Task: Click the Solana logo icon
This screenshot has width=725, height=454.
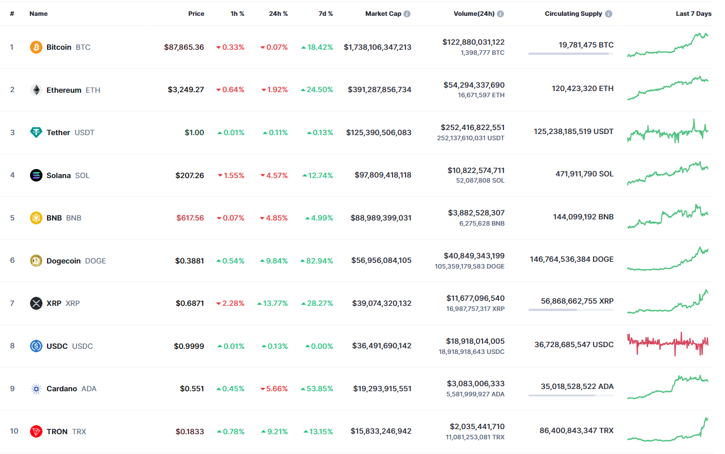Action: pos(36,175)
